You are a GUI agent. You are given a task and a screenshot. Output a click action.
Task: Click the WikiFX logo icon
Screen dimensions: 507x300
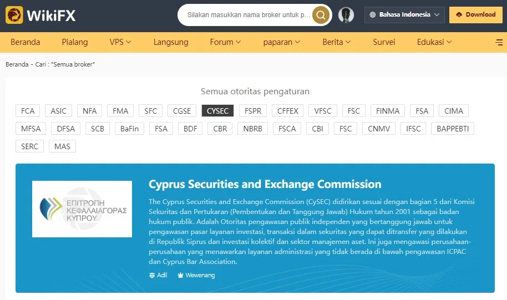click(x=14, y=15)
